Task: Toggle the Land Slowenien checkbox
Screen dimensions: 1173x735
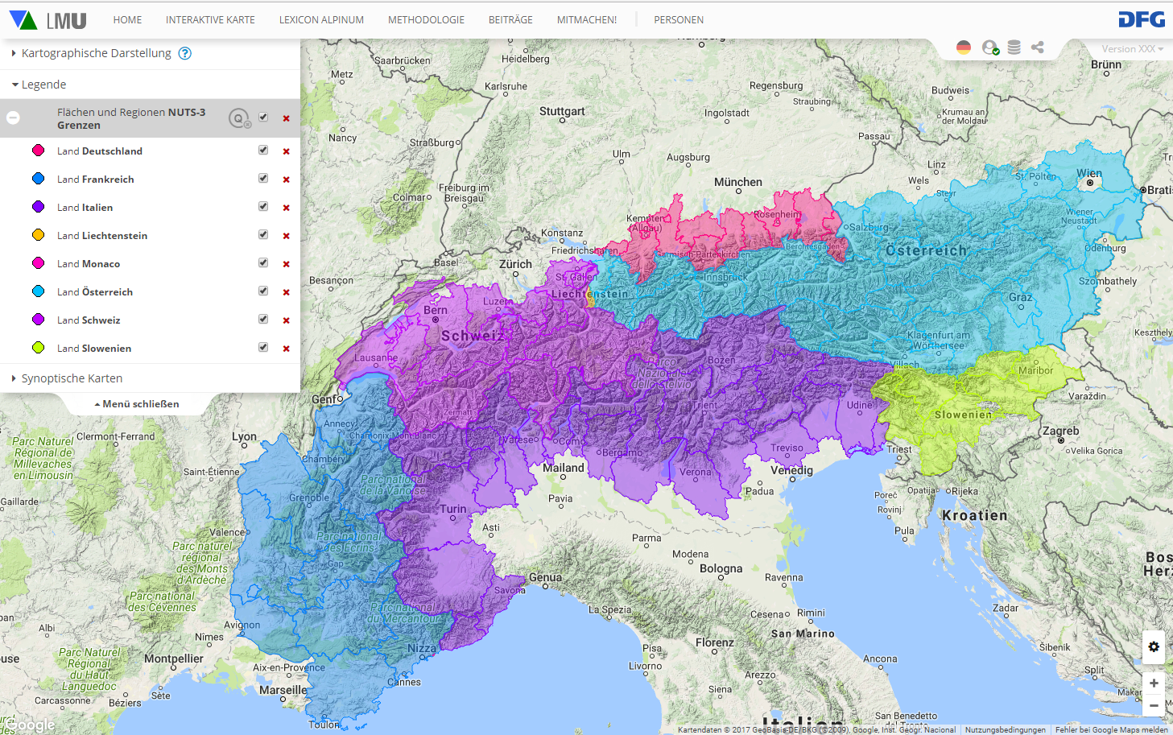Action: coord(263,348)
